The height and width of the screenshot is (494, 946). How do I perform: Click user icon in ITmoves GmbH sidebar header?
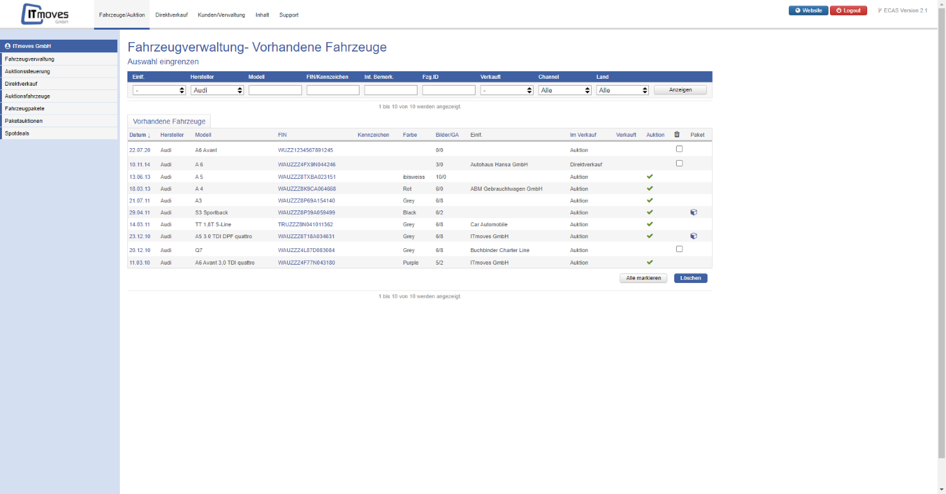(8, 46)
